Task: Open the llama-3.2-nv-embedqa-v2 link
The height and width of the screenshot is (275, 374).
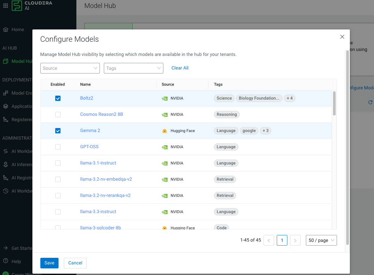Action: pyautogui.click(x=106, y=179)
